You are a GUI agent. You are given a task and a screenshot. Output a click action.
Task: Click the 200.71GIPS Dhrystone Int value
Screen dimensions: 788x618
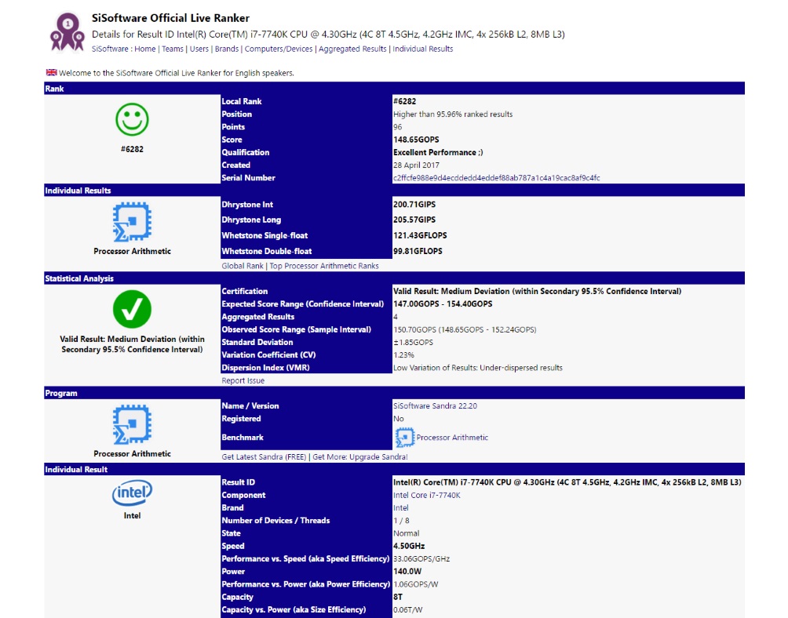(414, 205)
